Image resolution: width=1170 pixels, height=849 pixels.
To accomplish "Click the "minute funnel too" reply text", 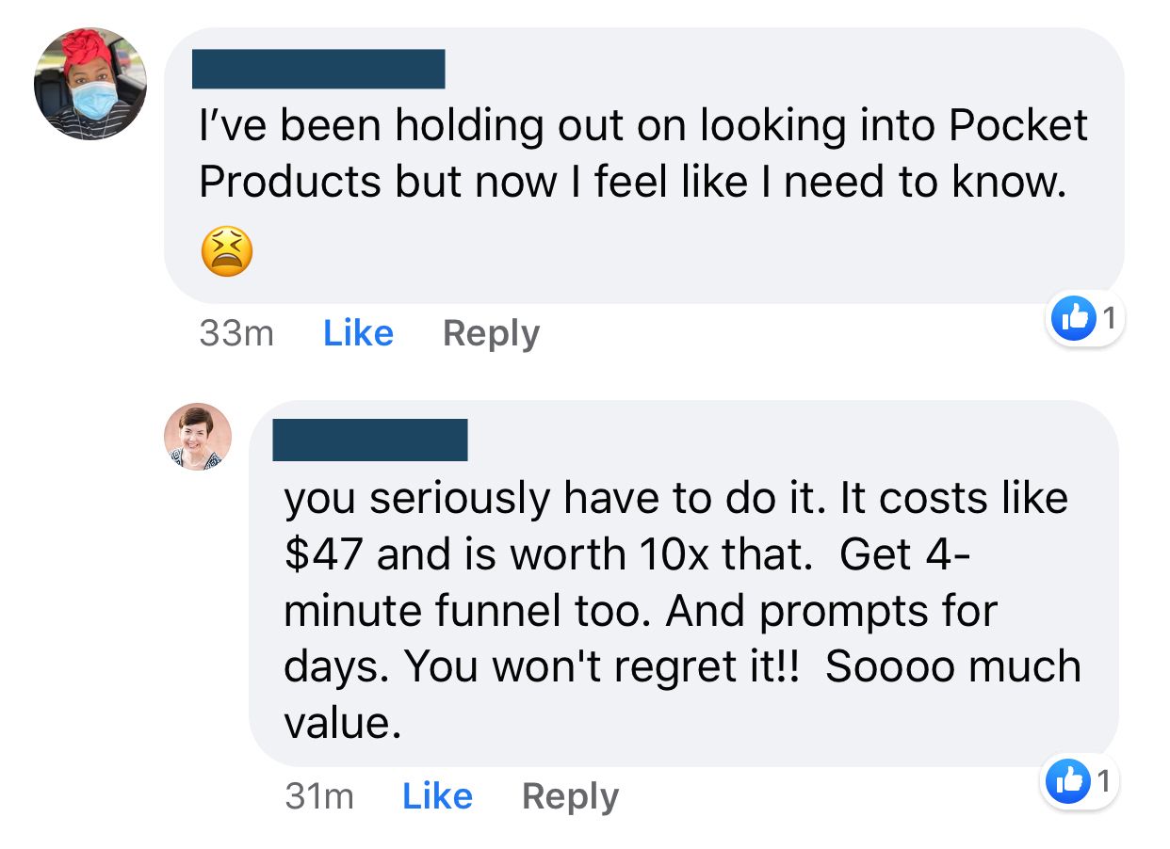I will [466, 611].
